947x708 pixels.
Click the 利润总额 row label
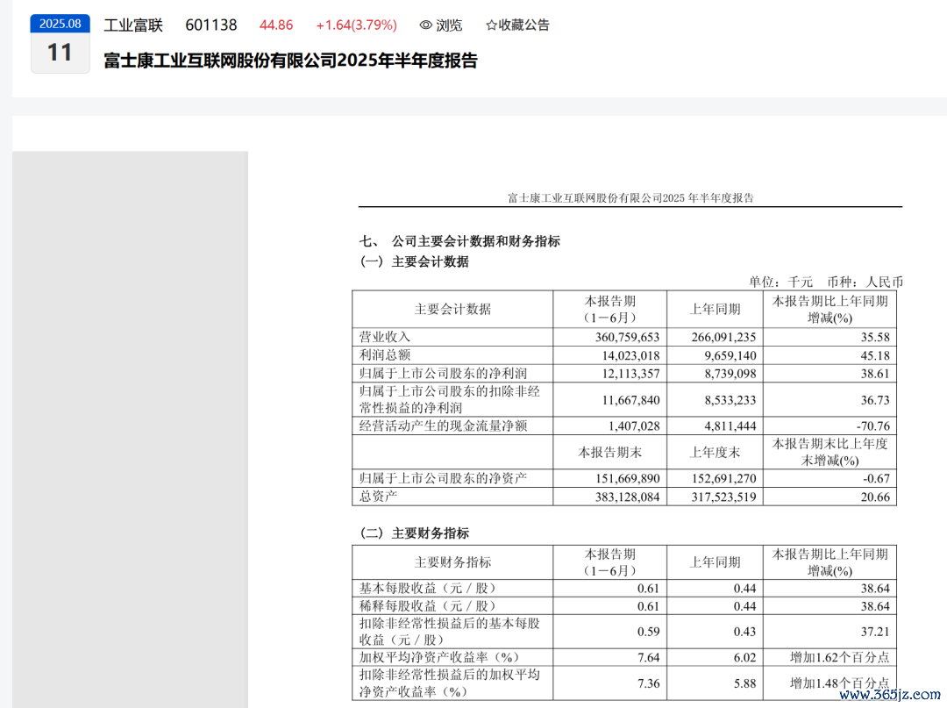pos(385,355)
